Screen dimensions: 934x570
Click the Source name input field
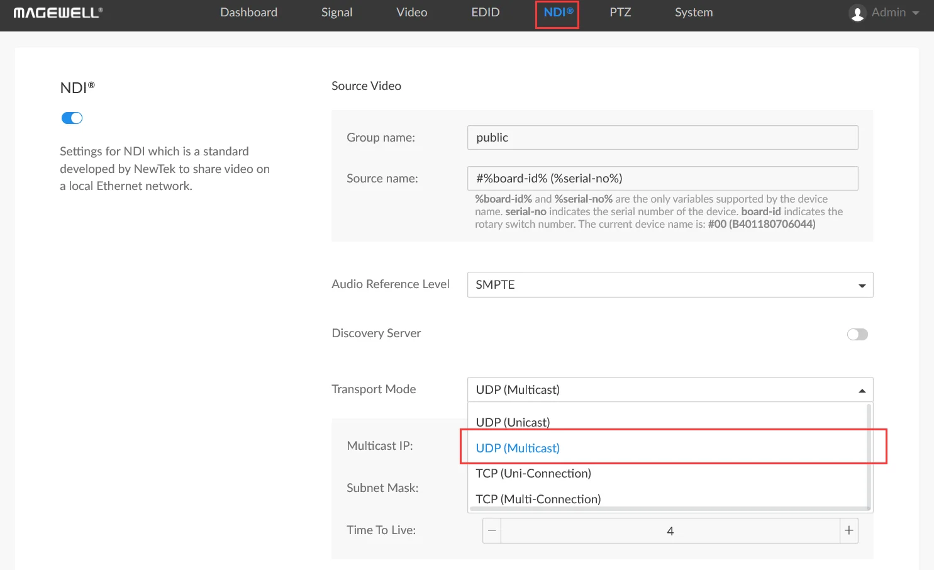(x=662, y=178)
